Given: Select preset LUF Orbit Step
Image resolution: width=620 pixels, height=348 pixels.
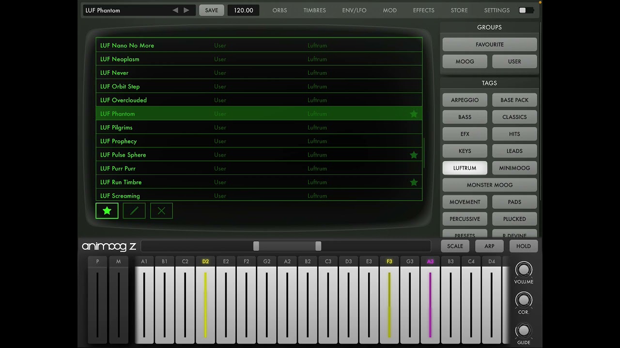Looking at the screenshot, I should point(259,87).
